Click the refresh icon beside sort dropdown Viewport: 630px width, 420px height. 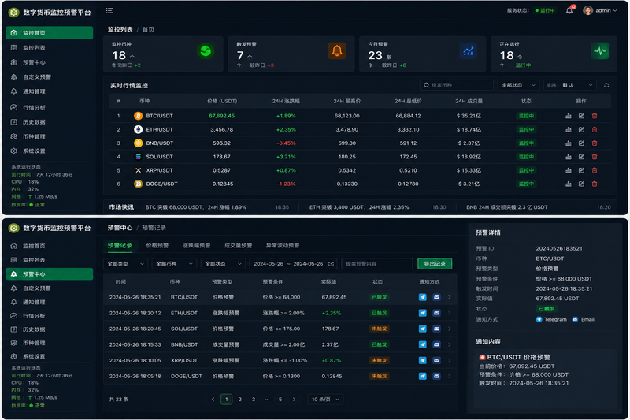pyautogui.click(x=606, y=85)
